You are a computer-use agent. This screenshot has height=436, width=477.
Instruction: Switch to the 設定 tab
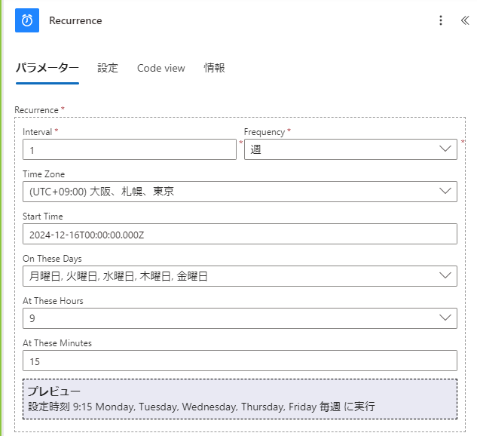click(x=108, y=68)
